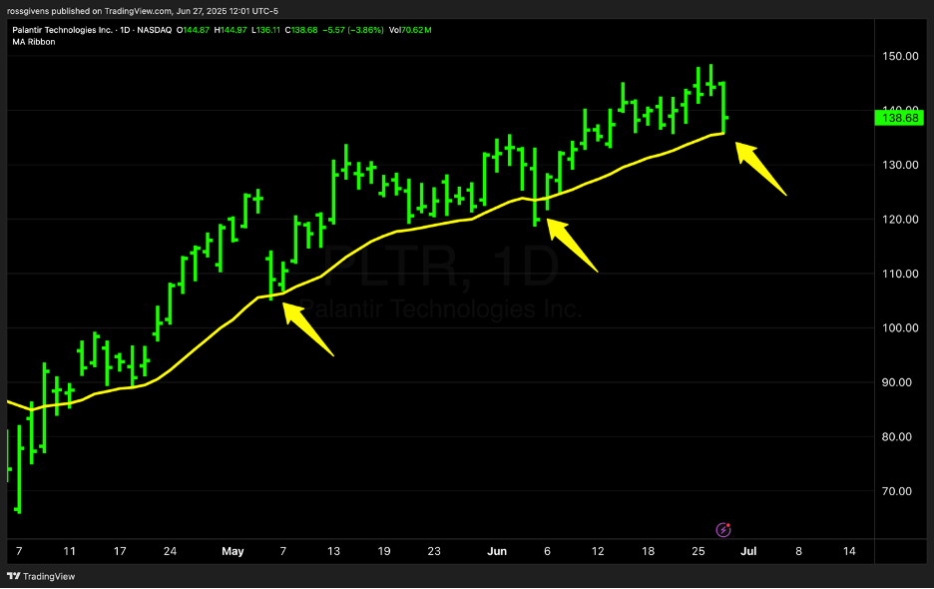Click the green 138.68 current price tag
Viewport: 934px width, 589px height.
900,118
